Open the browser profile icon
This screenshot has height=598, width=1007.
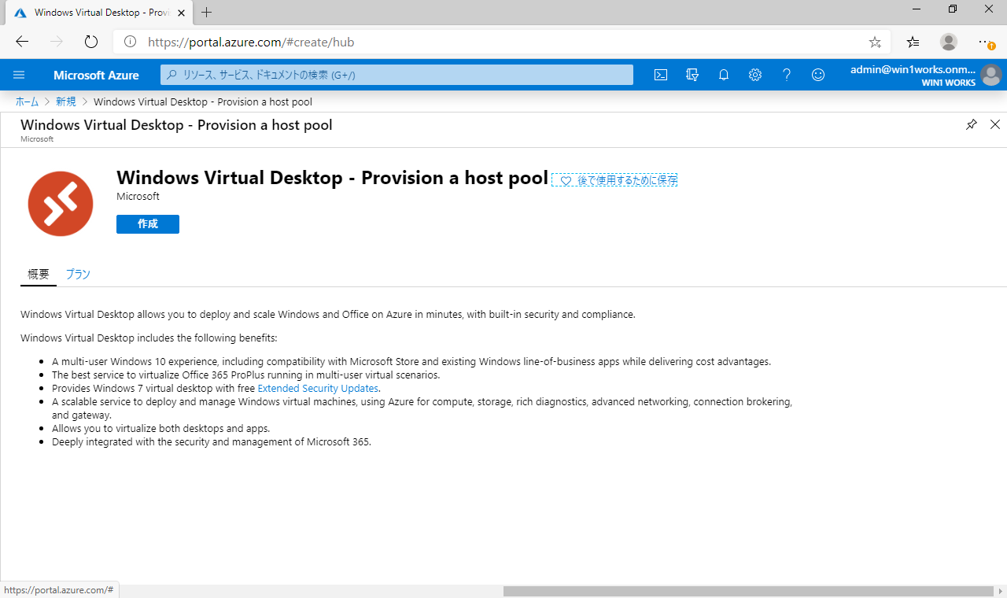coord(949,42)
